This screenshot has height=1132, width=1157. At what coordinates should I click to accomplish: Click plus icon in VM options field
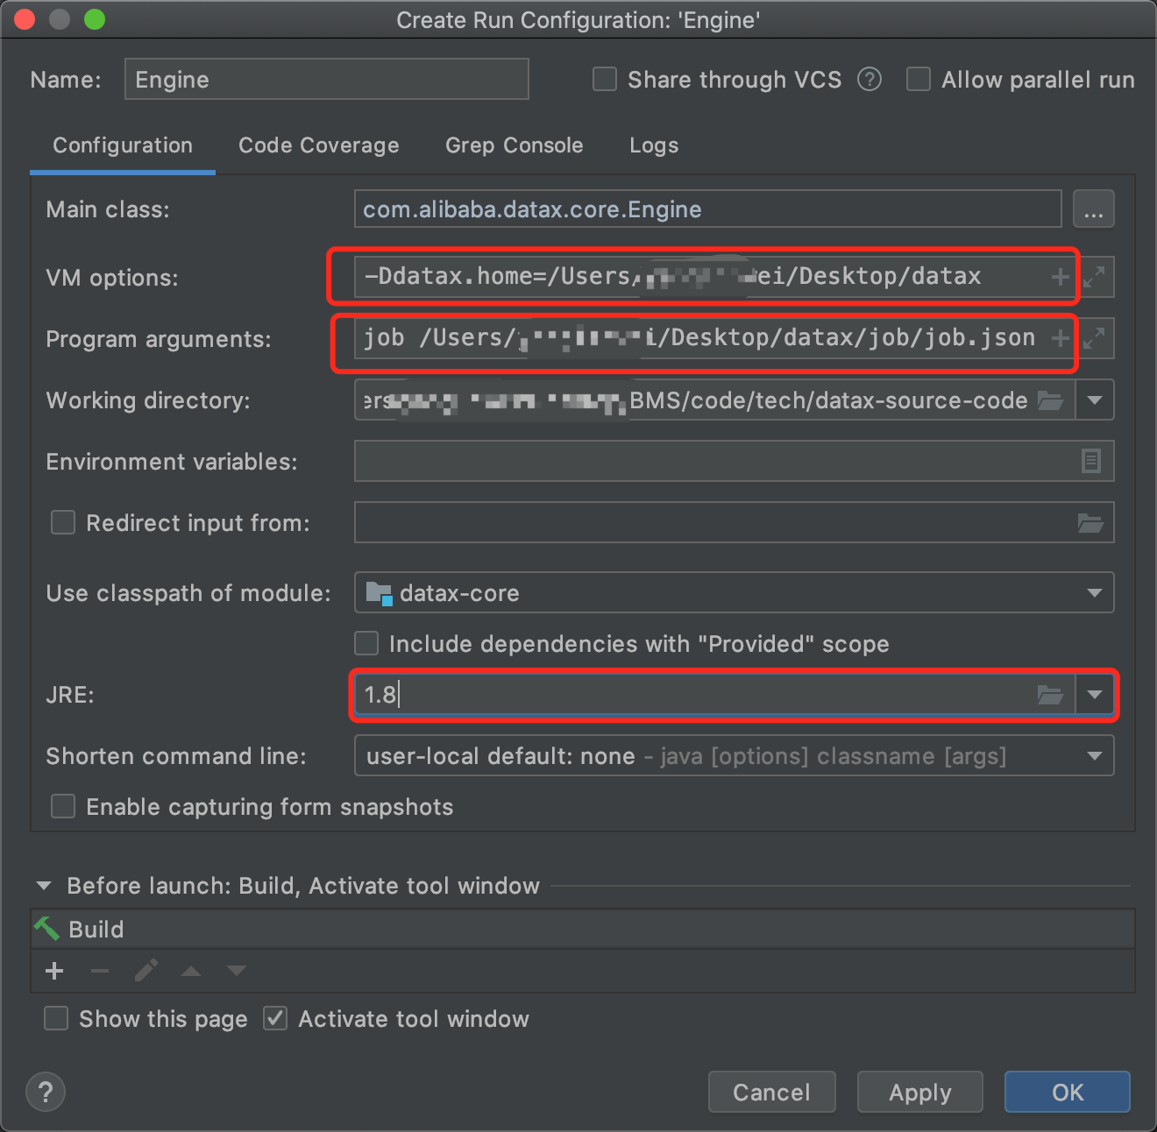1060,278
